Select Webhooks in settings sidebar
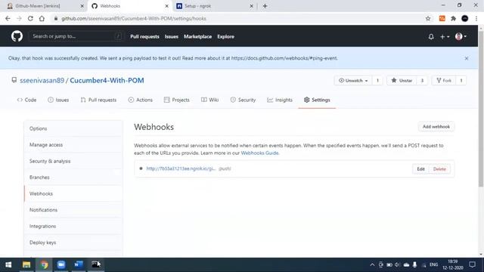 (x=73, y=193)
